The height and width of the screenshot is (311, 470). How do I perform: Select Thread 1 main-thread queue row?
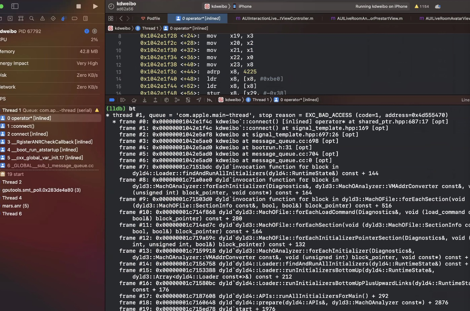[50, 110]
